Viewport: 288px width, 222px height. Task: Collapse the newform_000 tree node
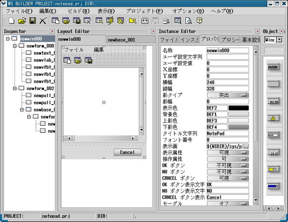tap(15, 46)
